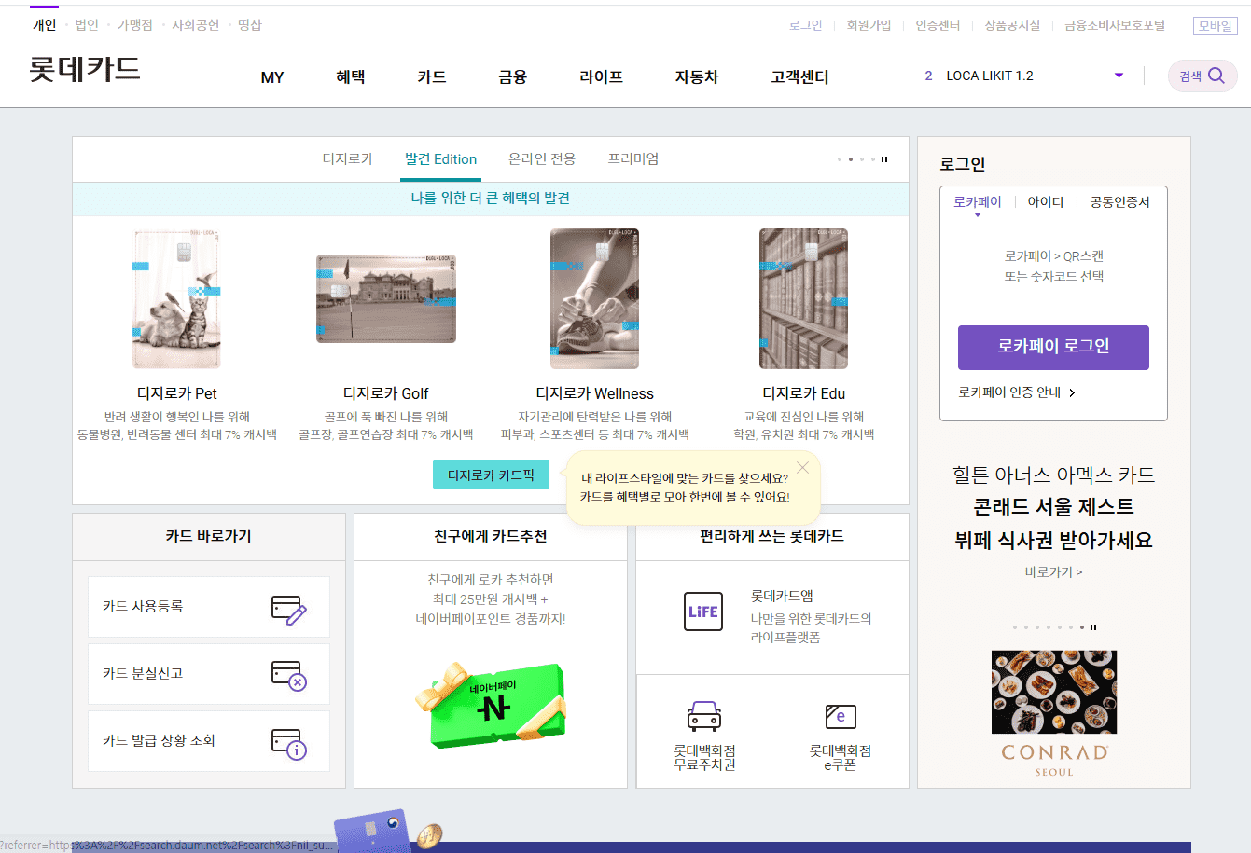This screenshot has height=853, width=1251.
Task: Open the 고객센터 menu
Action: (799, 77)
